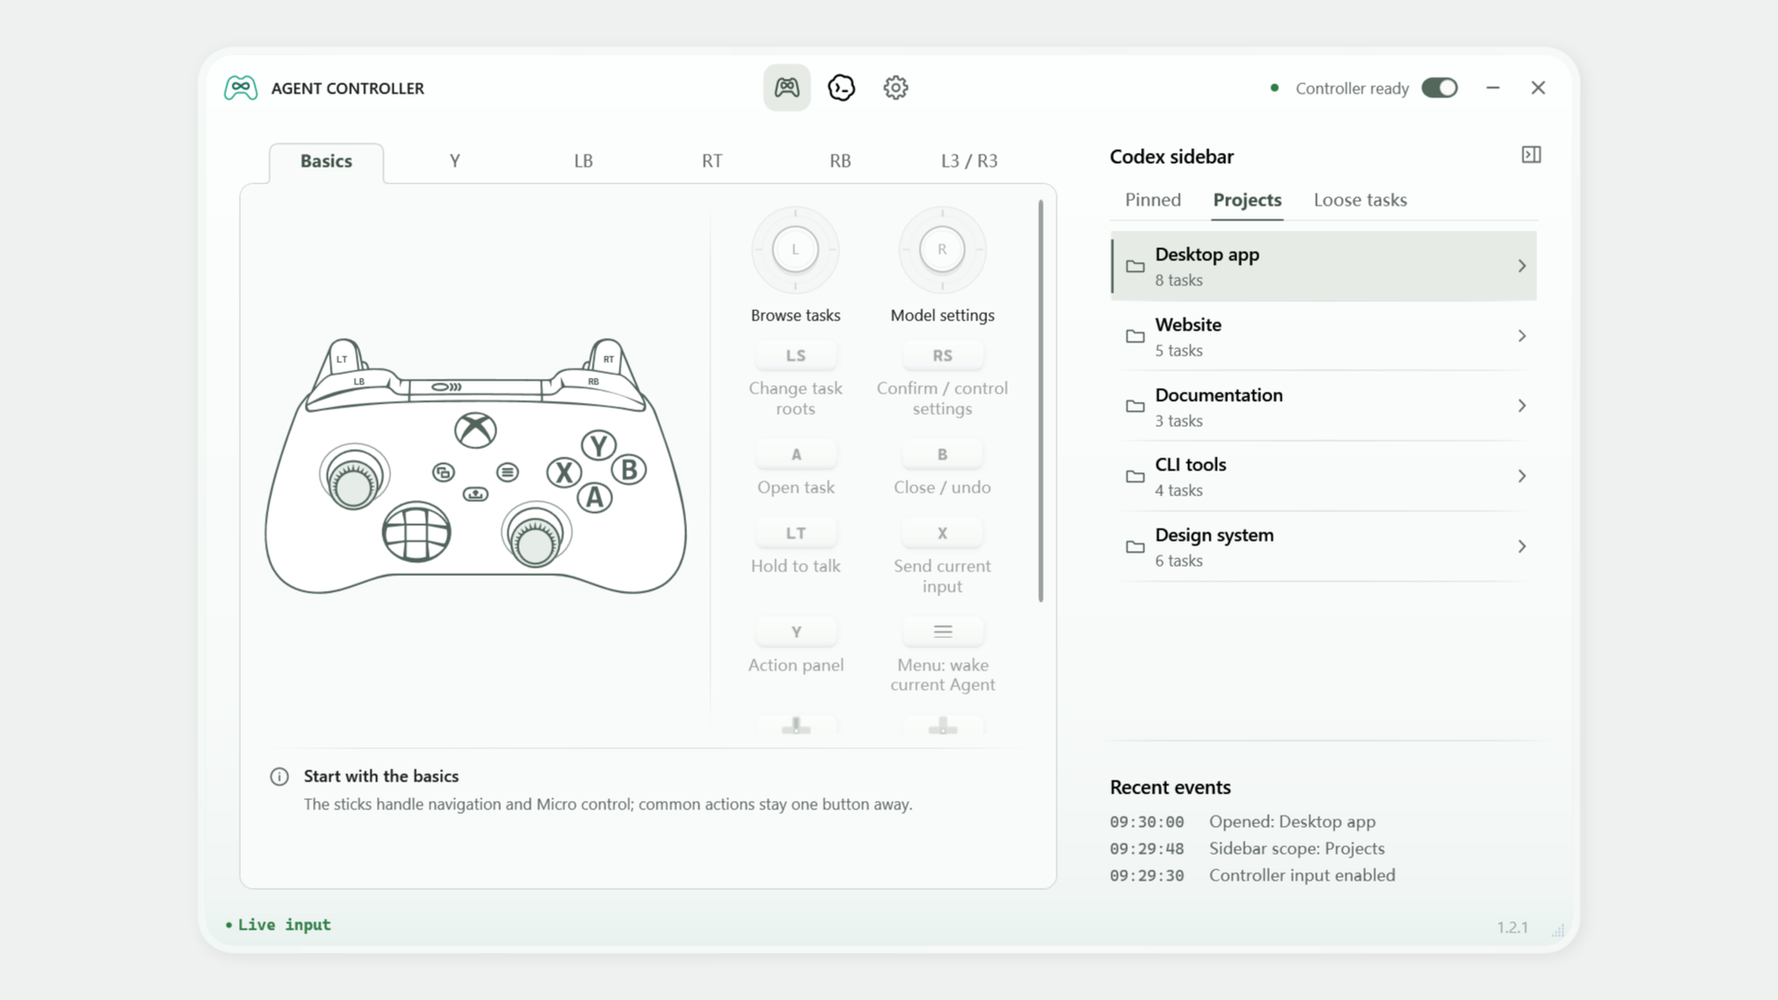
Task: Click the view button on the controller diagram
Action: 444,473
